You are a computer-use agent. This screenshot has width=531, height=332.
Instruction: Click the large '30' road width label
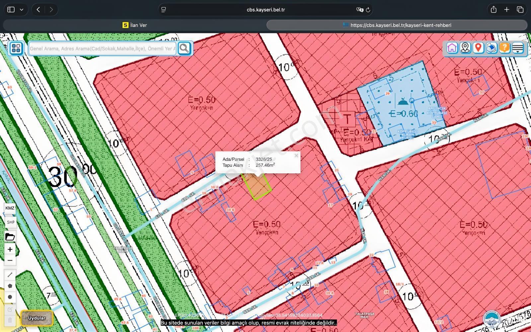62,176
